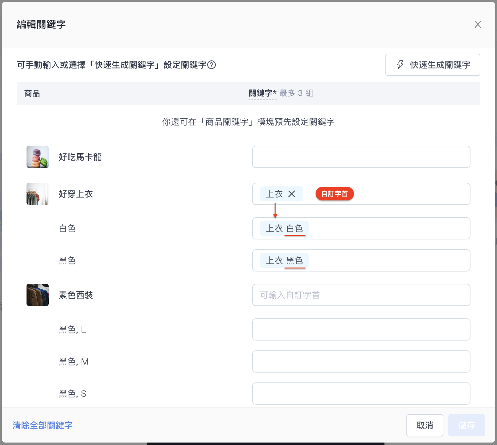Focus the keyword field for 黑色, M
The width and height of the screenshot is (497, 445).
pos(361,361)
